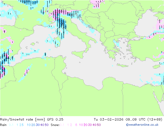The height and width of the screenshot is (127, 164).
Task: Pick the Snow legend 30 value
Action: [90, 125]
